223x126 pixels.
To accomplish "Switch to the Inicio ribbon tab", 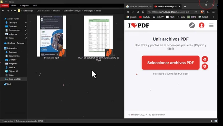I will [13, 6].
